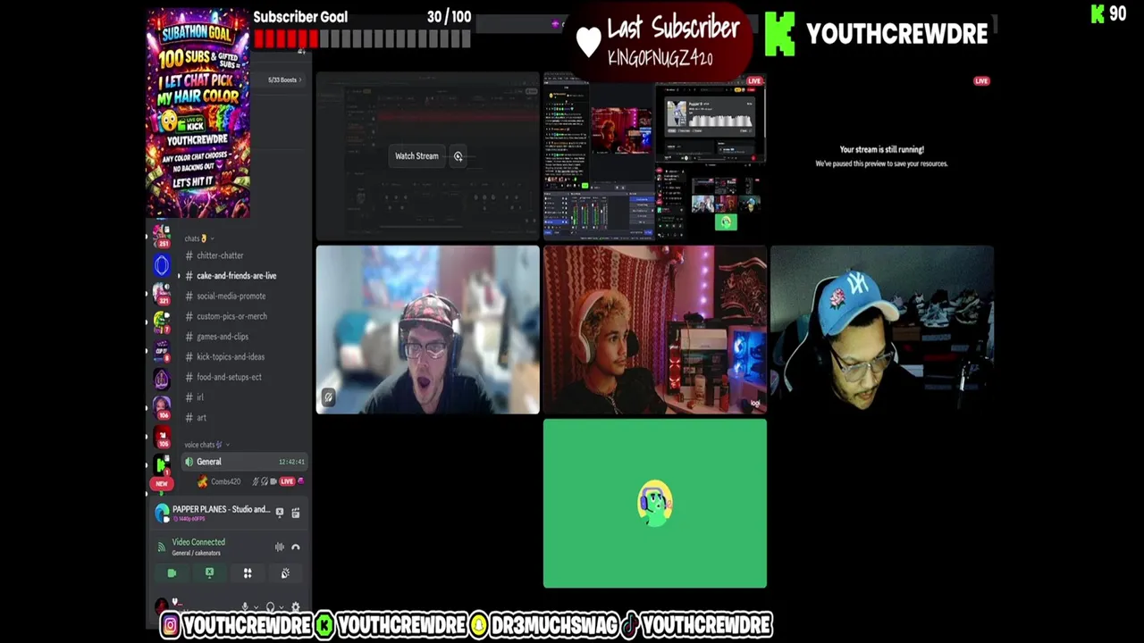Toggle the camera button
Screen dimensions: 1144x643
(x=172, y=573)
